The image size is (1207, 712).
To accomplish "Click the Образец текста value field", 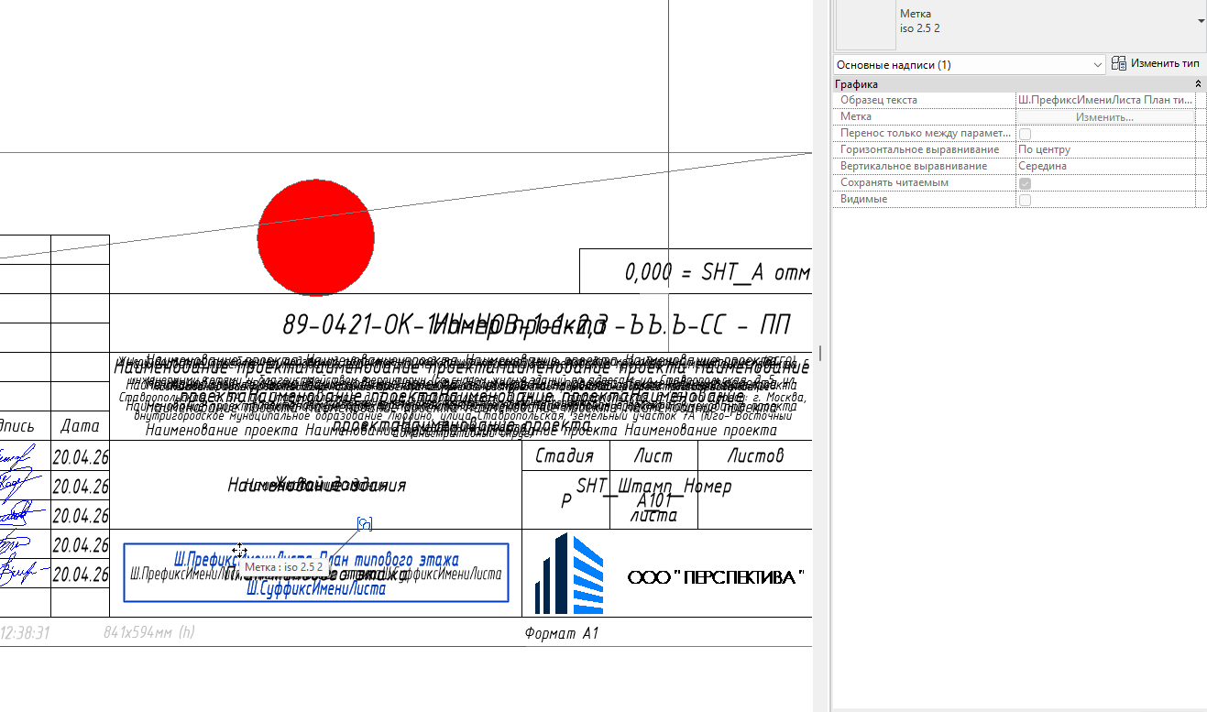I will coord(1104,100).
